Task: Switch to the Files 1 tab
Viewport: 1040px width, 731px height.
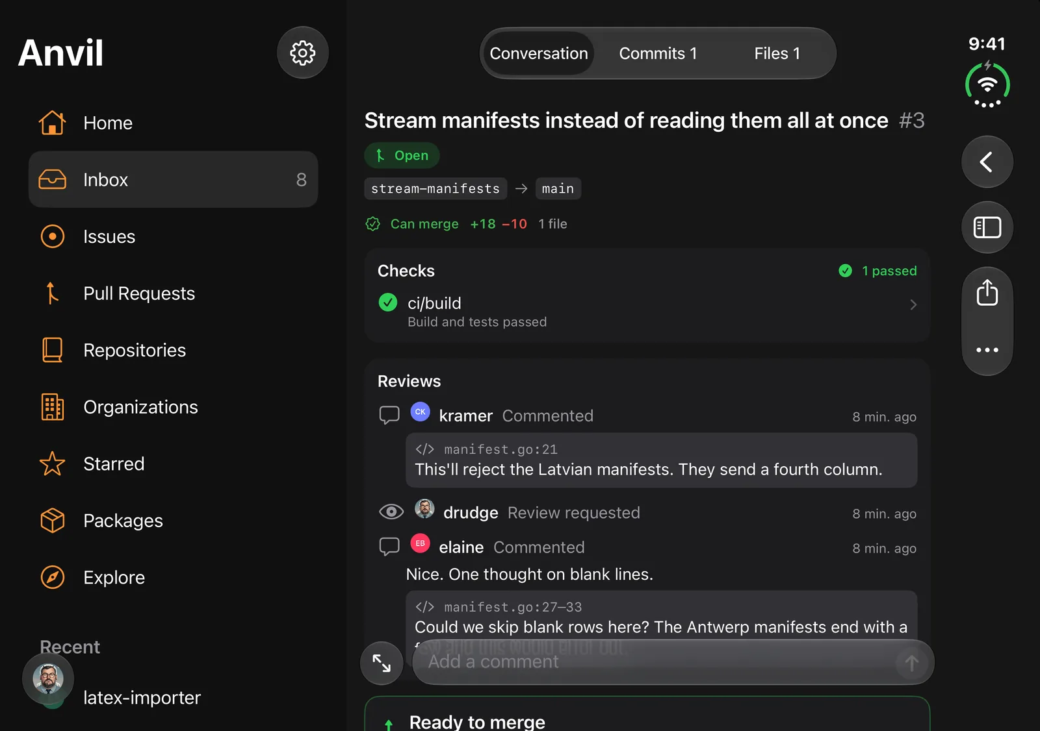Action: point(777,53)
